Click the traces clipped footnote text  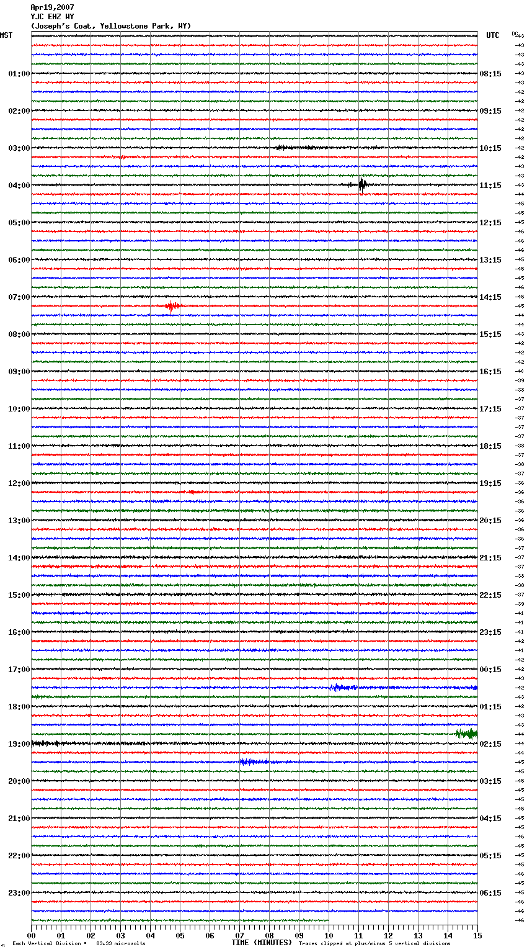tap(374, 944)
